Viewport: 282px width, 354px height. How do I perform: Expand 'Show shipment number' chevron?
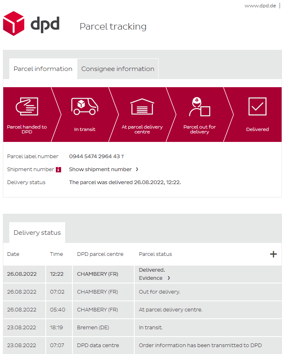137,169
